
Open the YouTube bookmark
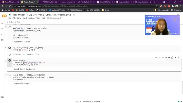coord(30,10)
